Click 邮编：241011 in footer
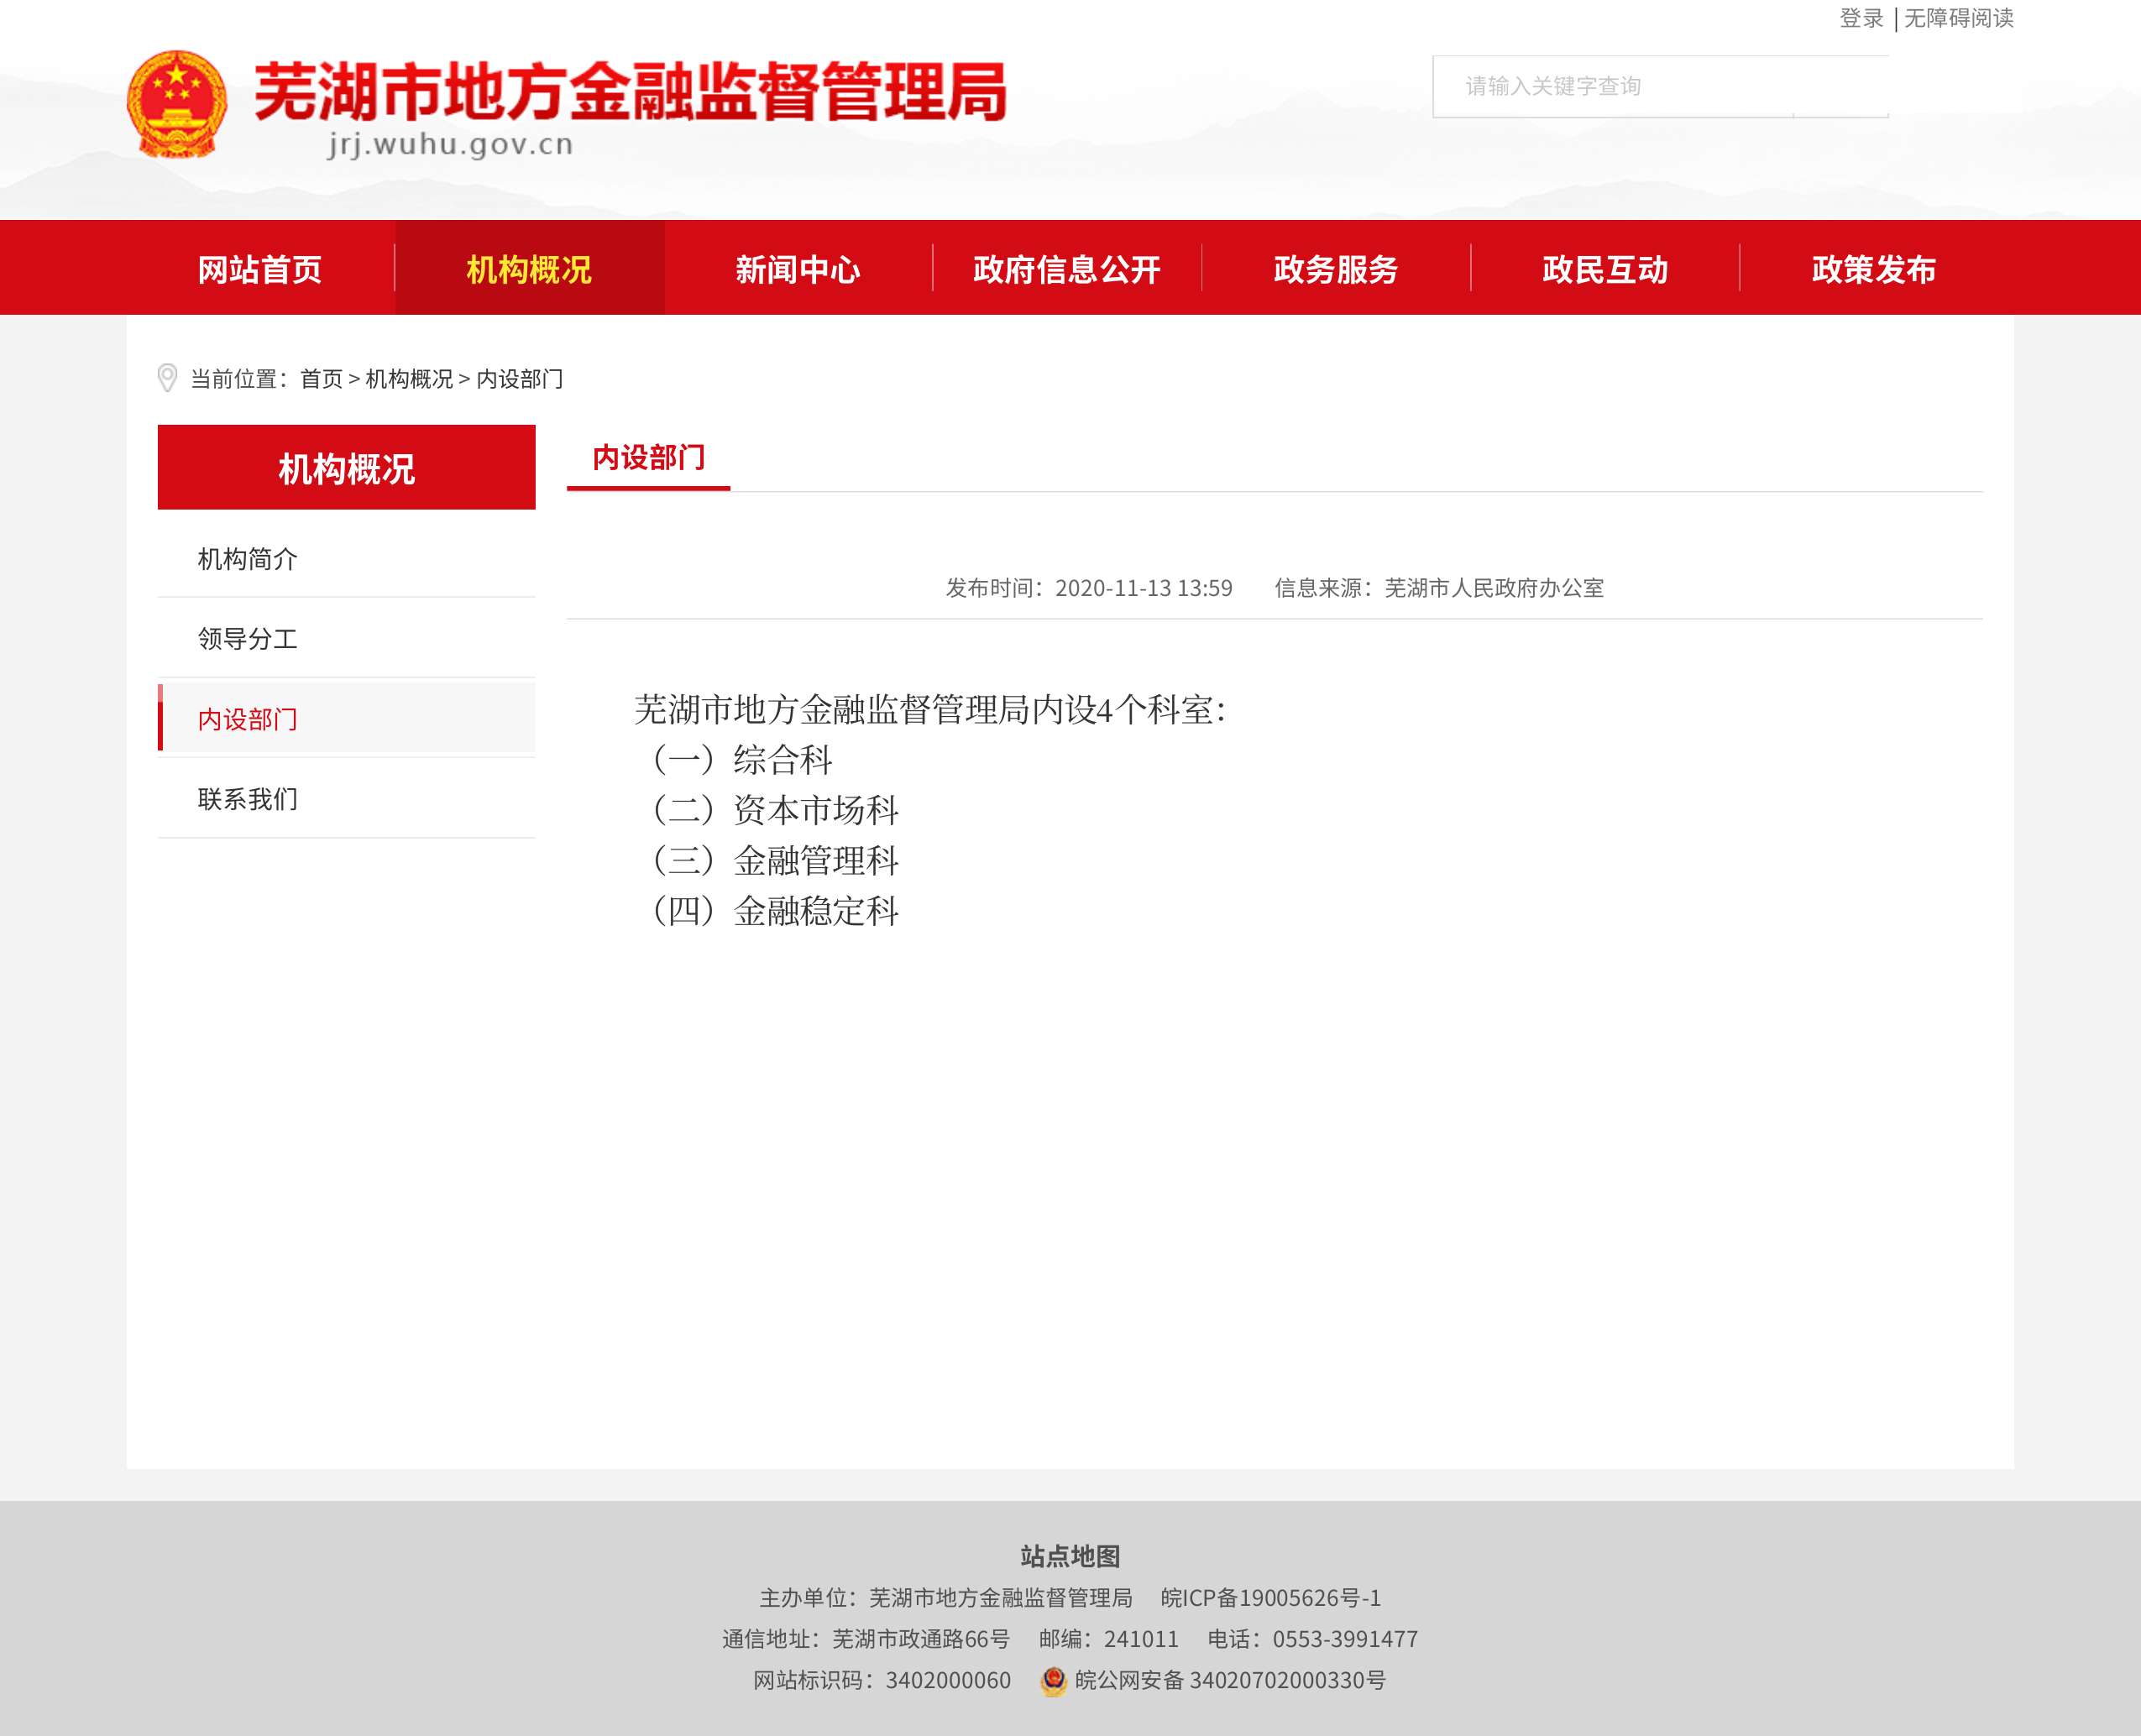This screenshot has width=2141, height=1736. 1109,1640
